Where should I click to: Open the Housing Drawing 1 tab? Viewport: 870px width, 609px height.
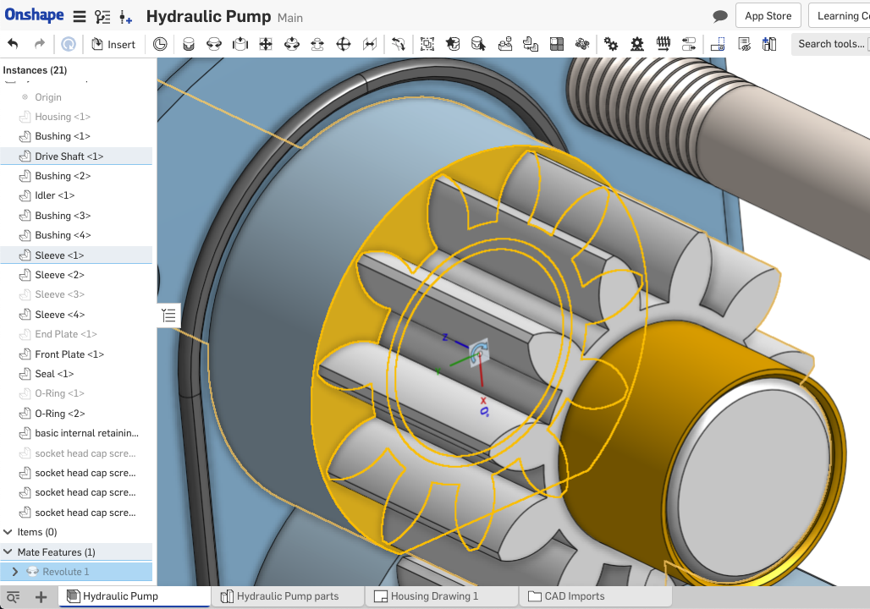434,596
